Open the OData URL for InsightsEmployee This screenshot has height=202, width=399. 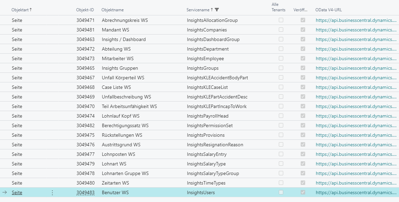[356, 58]
